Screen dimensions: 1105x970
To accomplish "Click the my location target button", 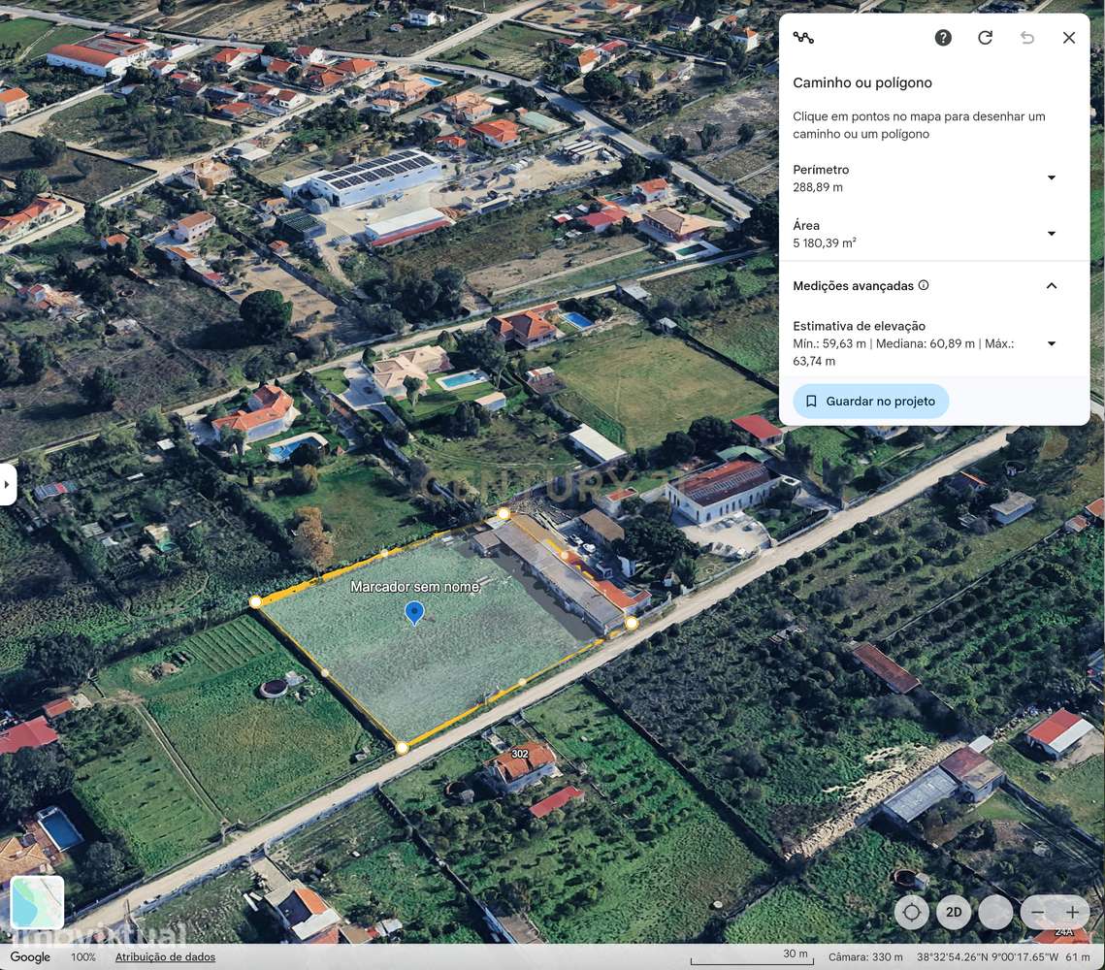I will pyautogui.click(x=911, y=912).
